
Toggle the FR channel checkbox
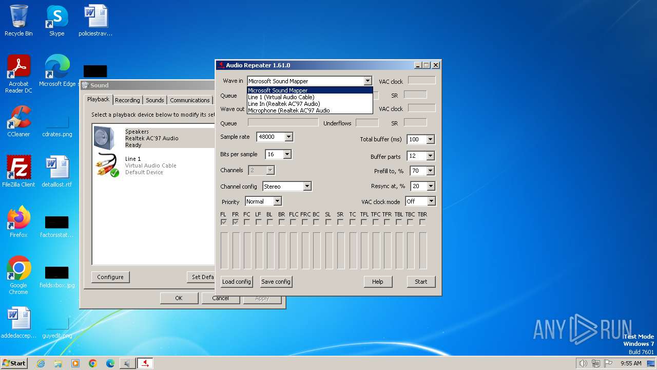[236, 223]
